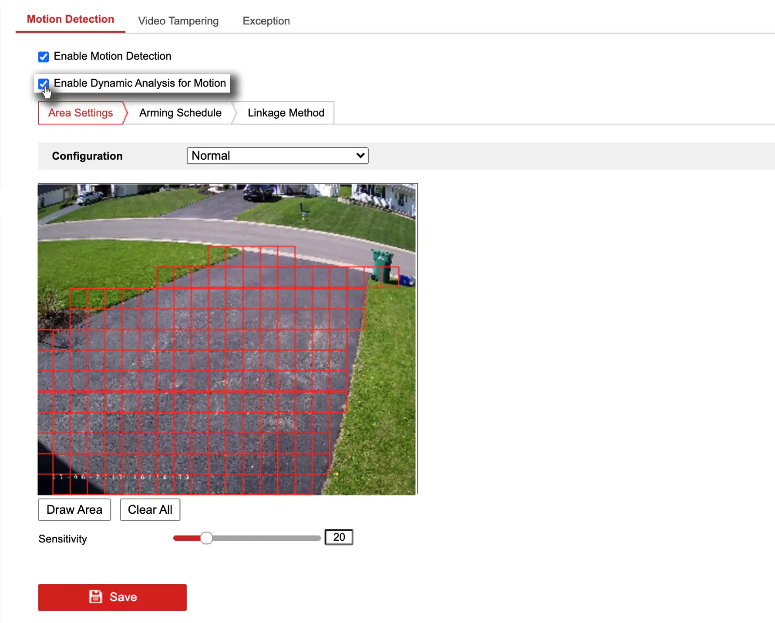Click the Draw Area button
Screen dimensions: 775x623
coord(74,510)
